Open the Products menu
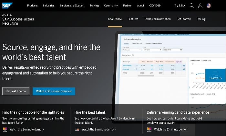The height and width of the screenshot is (136, 226). pyautogui.click(x=32, y=6)
